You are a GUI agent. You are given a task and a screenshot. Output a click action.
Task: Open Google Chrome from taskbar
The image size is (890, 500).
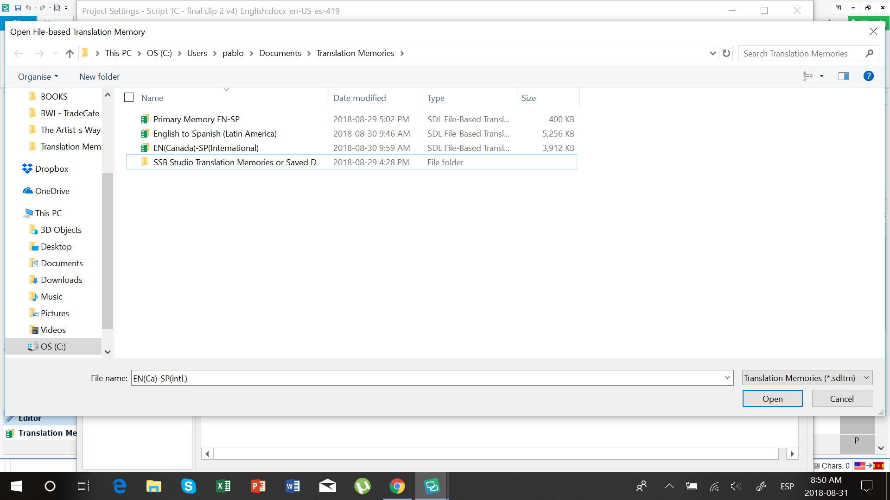(397, 486)
